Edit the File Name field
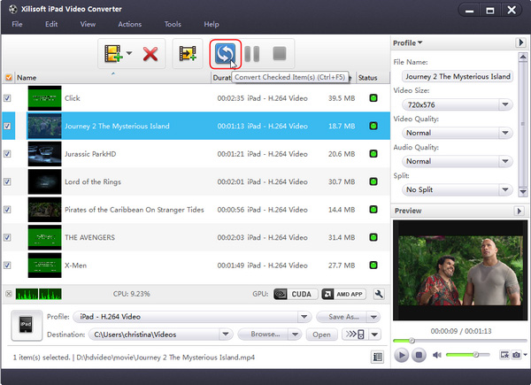The width and height of the screenshot is (531, 385). tap(458, 76)
